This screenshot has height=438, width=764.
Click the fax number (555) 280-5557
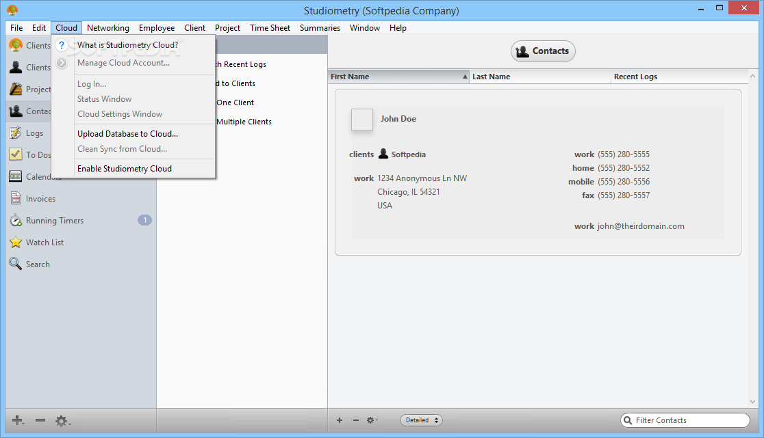click(624, 195)
